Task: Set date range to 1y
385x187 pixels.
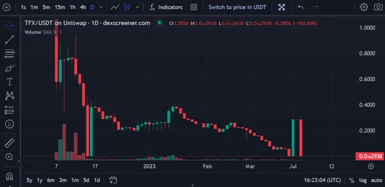Action: (39, 180)
